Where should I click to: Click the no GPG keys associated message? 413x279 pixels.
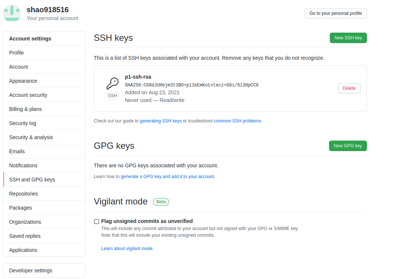click(x=156, y=165)
